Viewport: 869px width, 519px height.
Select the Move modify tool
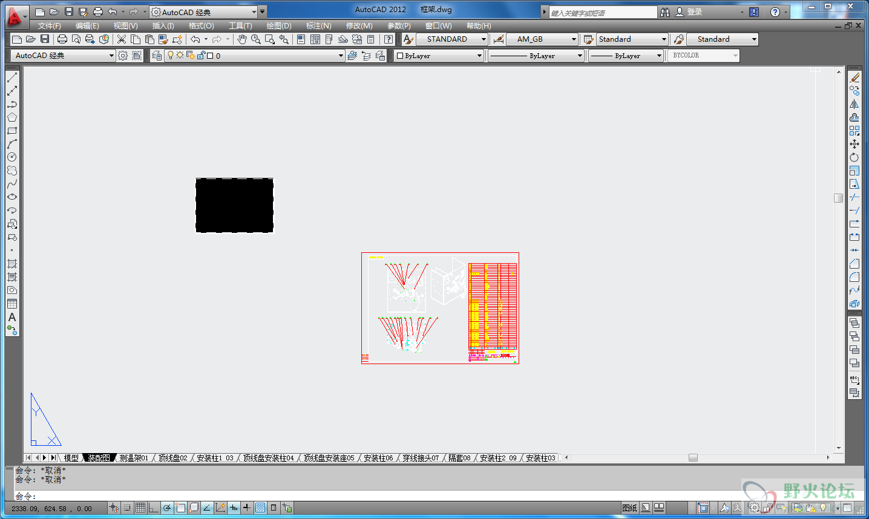854,144
